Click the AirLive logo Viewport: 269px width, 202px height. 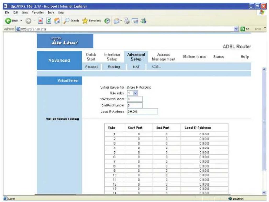pos(65,41)
